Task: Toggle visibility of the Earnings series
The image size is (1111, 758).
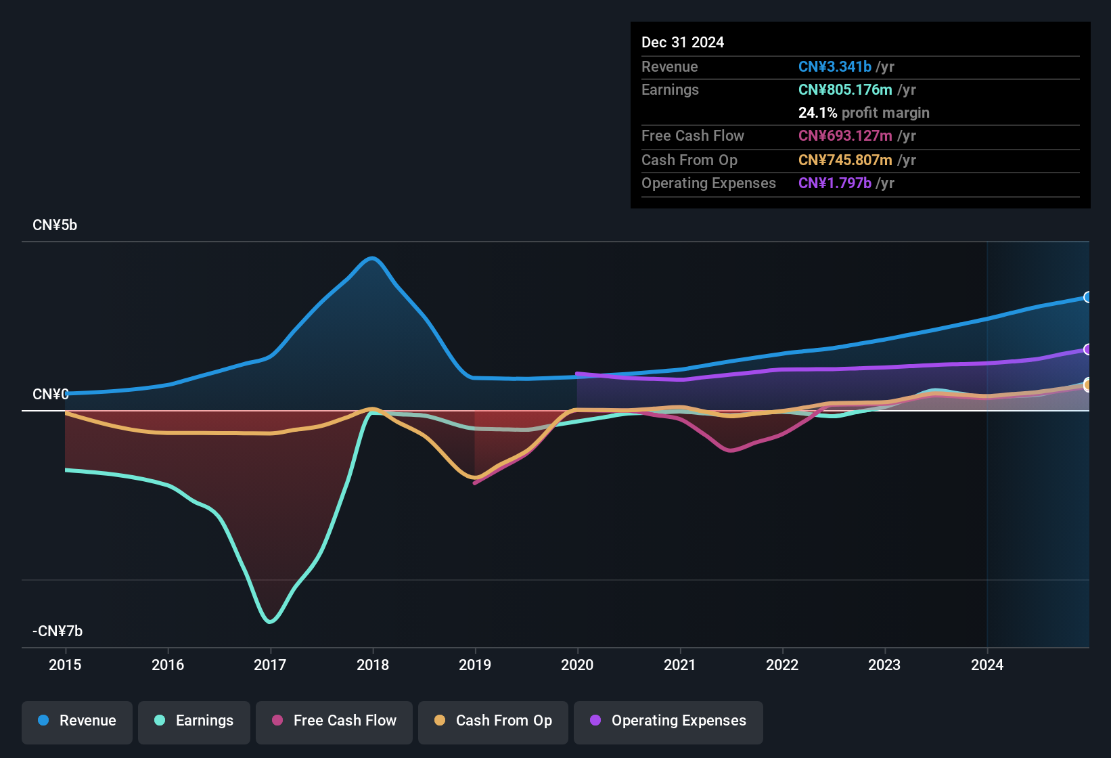Action: coord(194,721)
